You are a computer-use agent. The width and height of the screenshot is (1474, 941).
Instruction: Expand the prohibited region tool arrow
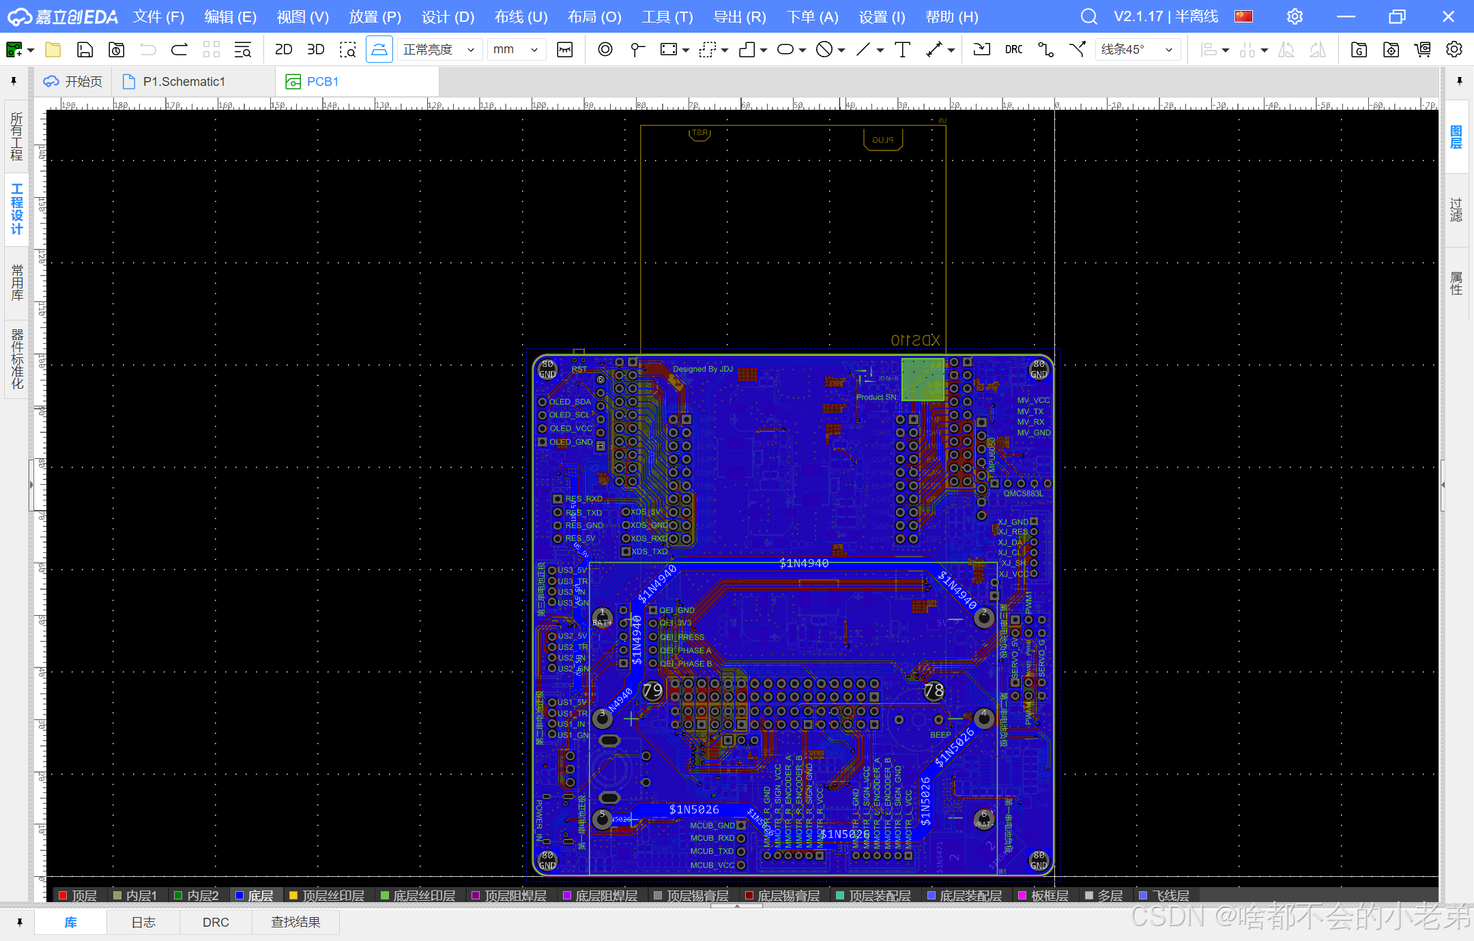(x=841, y=50)
